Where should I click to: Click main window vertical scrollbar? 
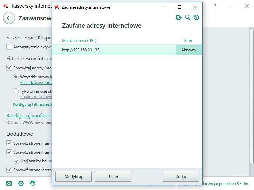(x=252, y=96)
